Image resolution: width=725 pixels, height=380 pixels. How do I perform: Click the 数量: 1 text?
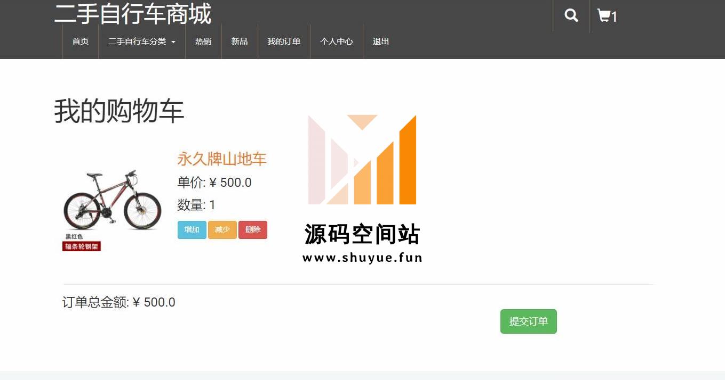(196, 205)
